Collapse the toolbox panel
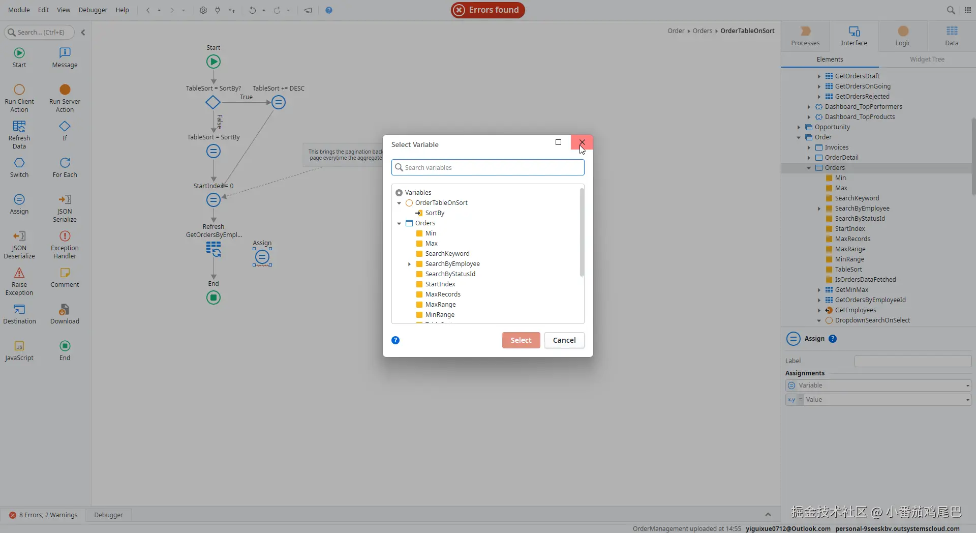The image size is (976, 533). coord(83,33)
